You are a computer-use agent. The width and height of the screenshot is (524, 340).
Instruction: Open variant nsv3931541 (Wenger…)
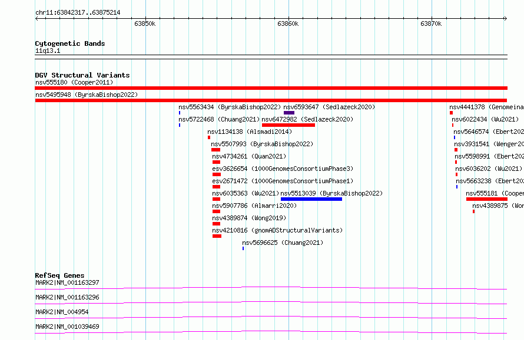pos(489,144)
